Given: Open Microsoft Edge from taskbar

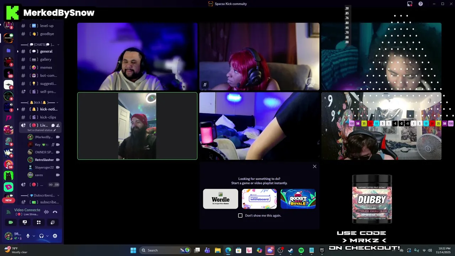Looking at the screenshot, I should 228,250.
